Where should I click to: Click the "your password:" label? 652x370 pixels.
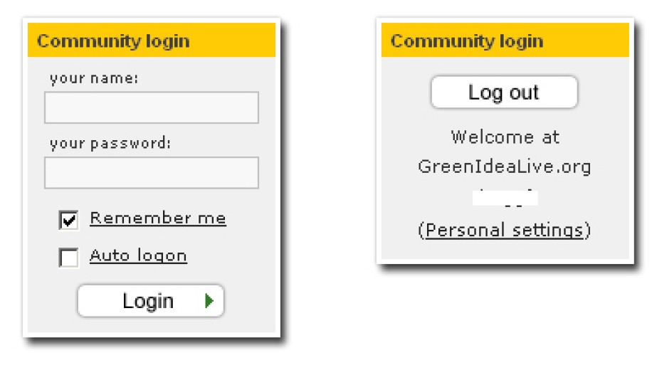[110, 144]
